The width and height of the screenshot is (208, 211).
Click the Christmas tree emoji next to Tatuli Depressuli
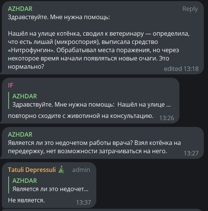(61, 170)
